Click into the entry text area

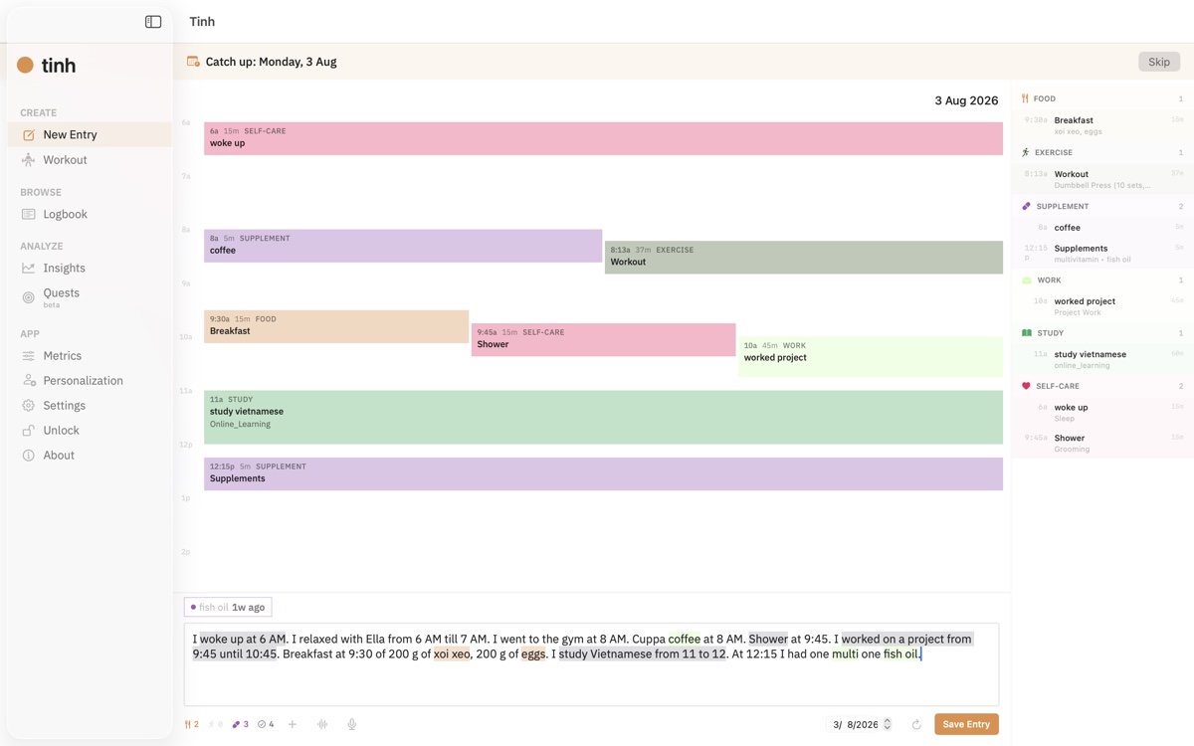click(591, 664)
